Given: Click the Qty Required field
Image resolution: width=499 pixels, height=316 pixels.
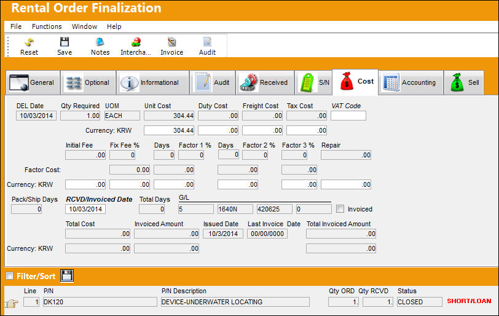Looking at the screenshot, I should (80, 116).
